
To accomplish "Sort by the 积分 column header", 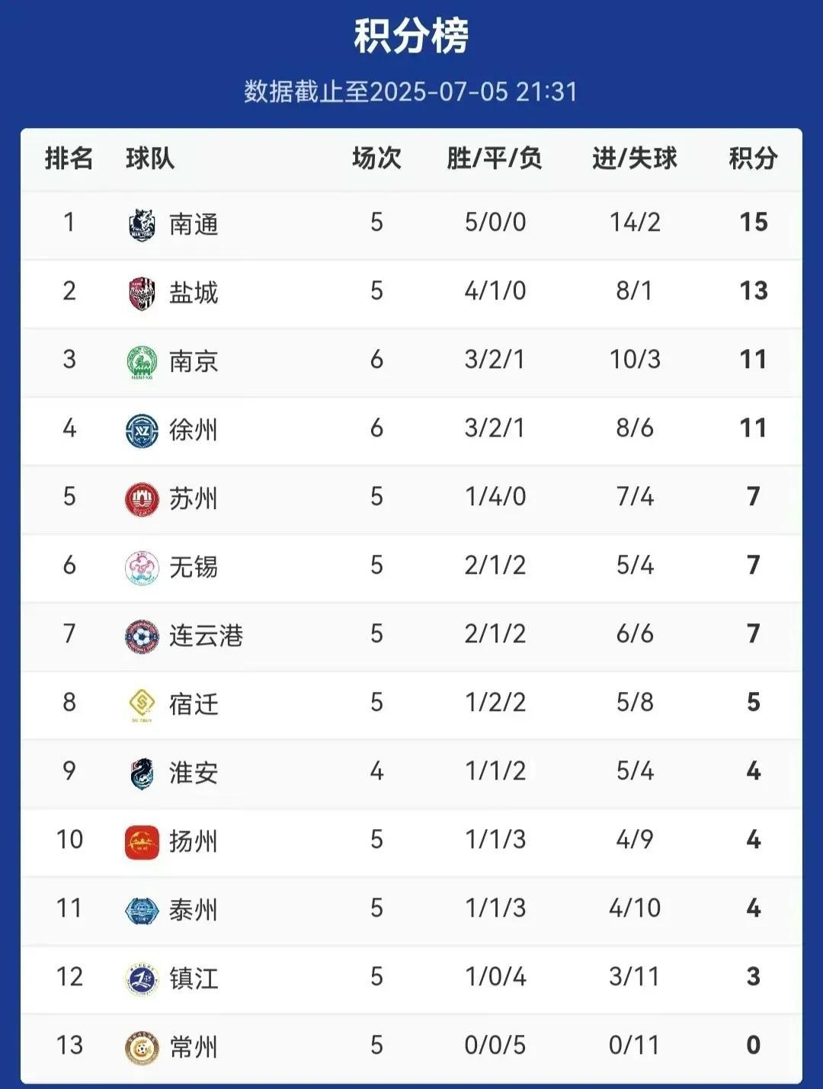I will 753,159.
